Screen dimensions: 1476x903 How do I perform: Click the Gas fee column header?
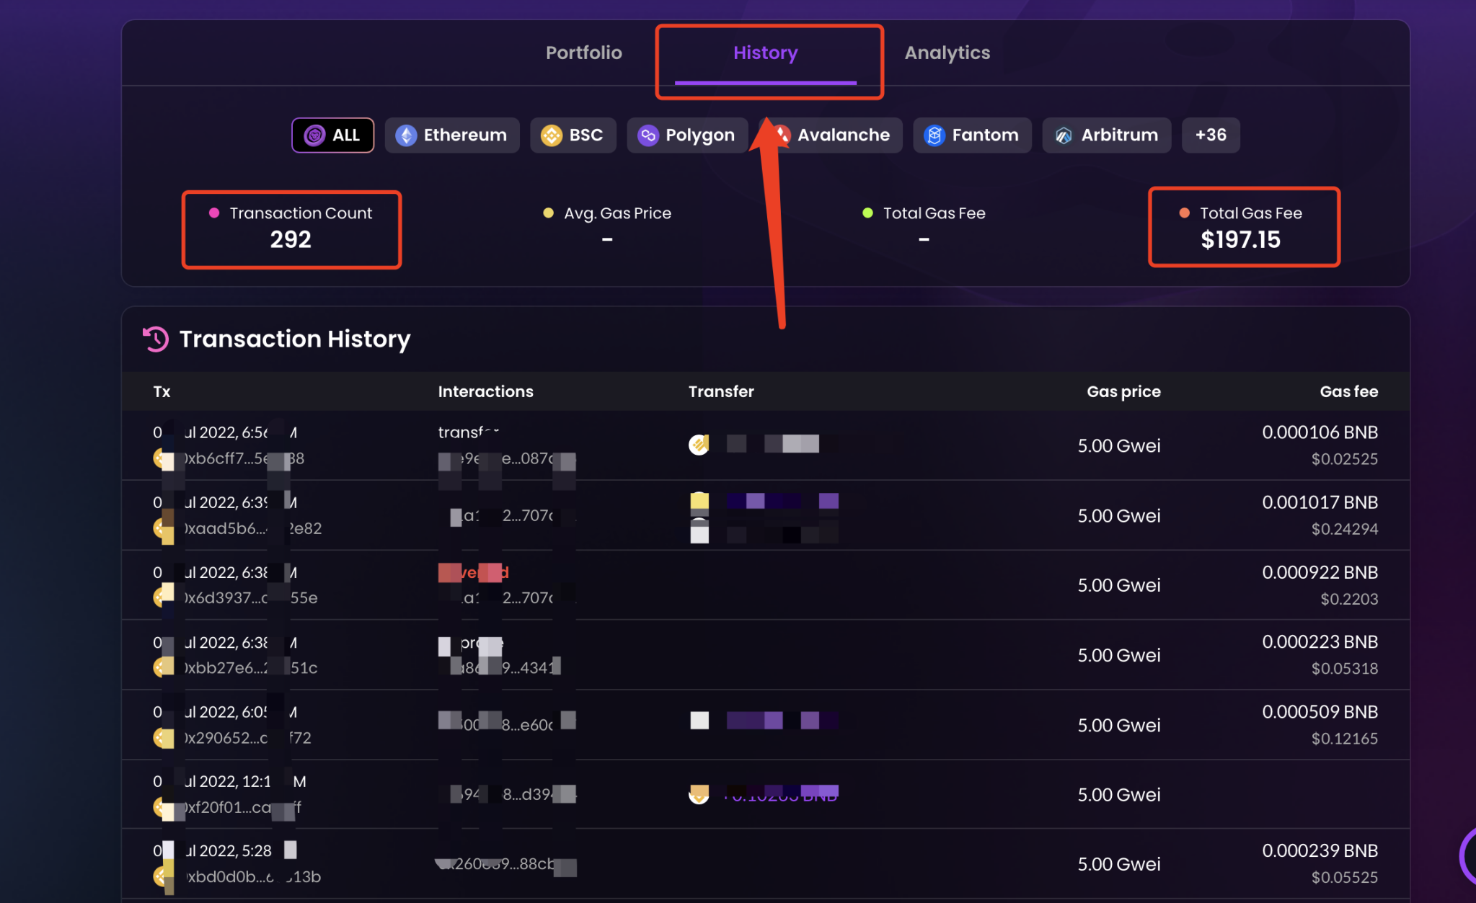pyautogui.click(x=1348, y=391)
